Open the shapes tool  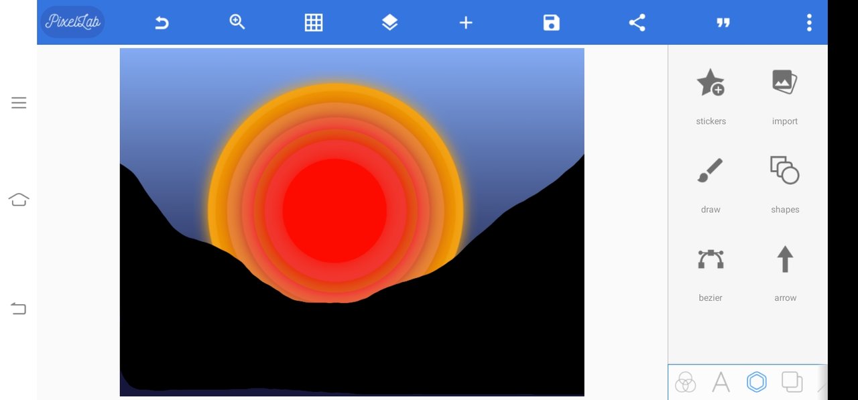[785, 170]
